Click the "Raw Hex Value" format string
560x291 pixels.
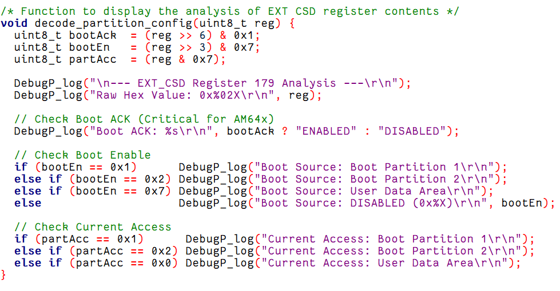(182, 95)
